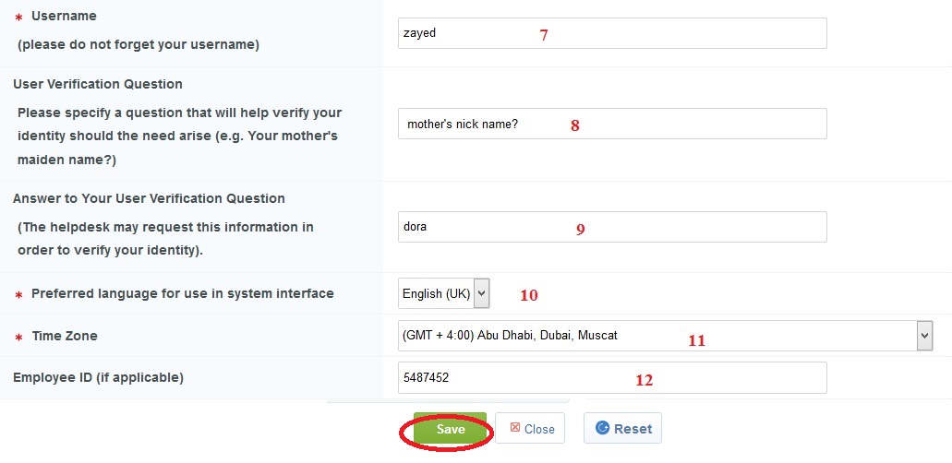
Task: Click the helpdesk information note text
Action: 166,238
